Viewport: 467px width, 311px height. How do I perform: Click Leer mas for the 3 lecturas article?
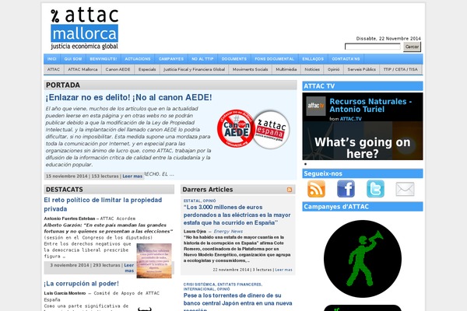point(283,270)
